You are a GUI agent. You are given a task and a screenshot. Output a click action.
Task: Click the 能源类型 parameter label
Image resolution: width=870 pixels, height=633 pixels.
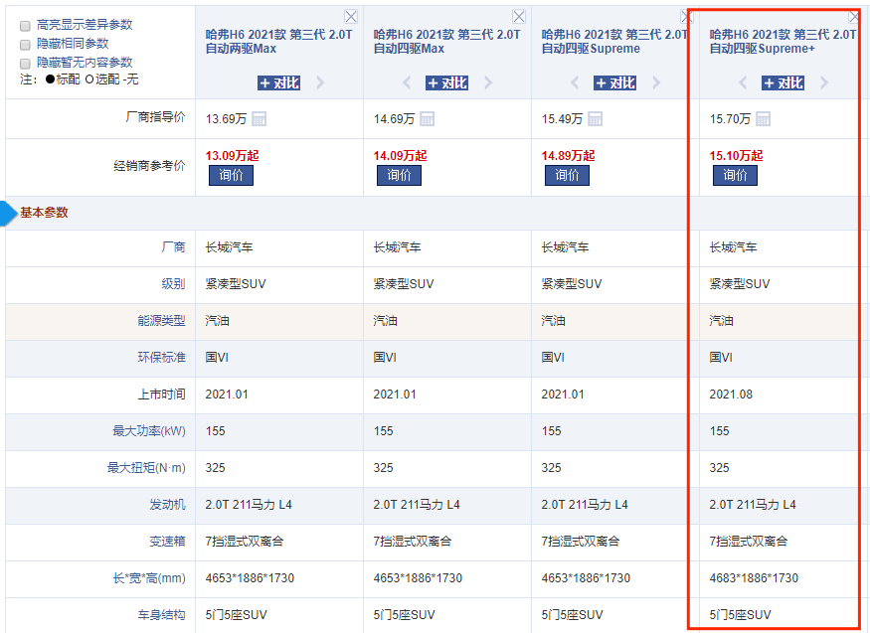coord(161,321)
